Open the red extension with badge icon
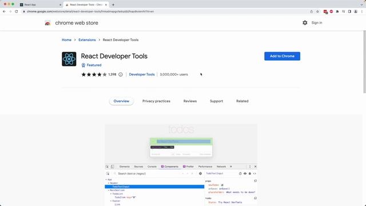This screenshot has width=366, height=206. 325,11
